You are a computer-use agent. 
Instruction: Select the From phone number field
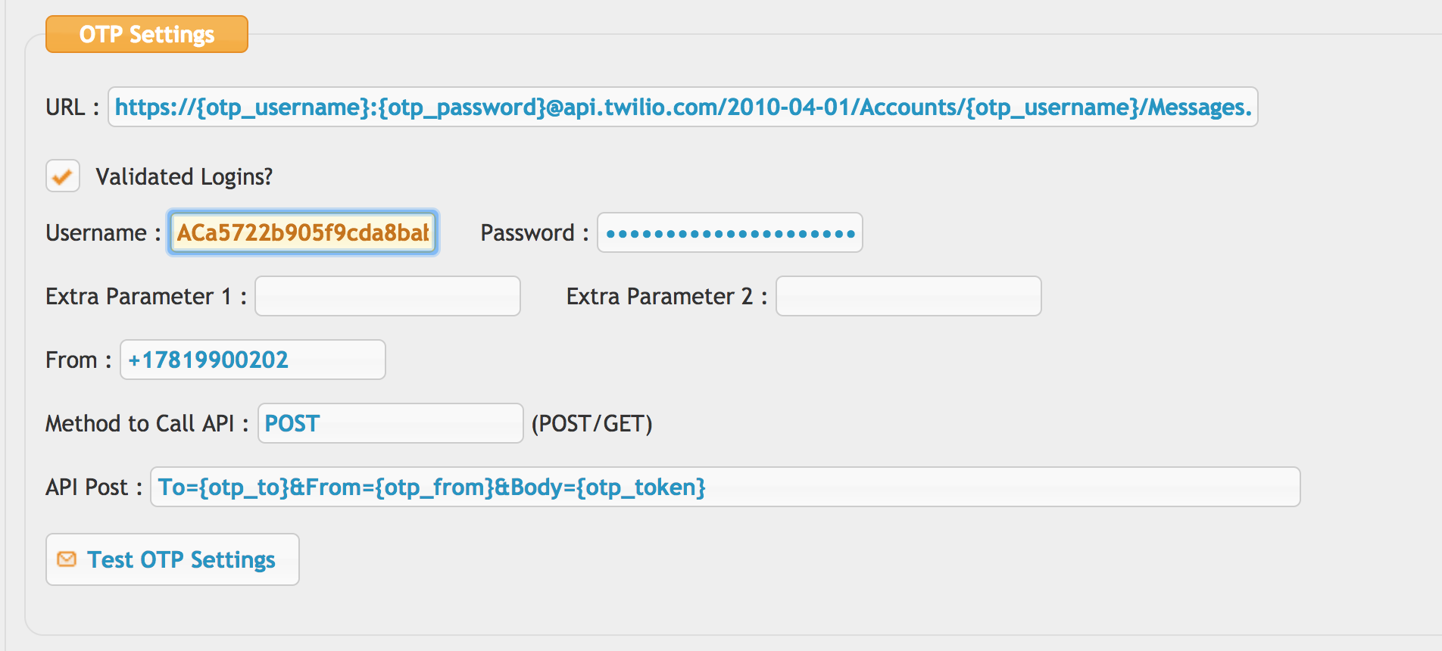(253, 360)
